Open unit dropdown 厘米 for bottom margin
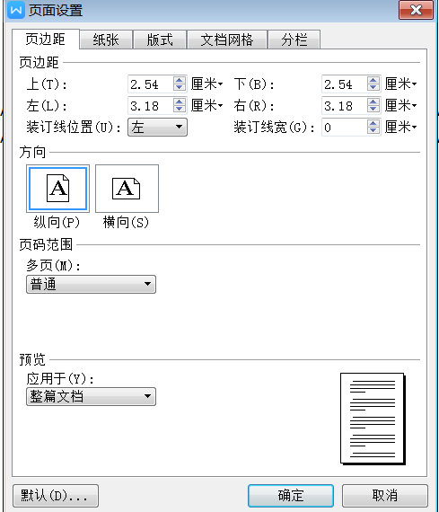Viewport: 439px width, 512px height. [400, 84]
